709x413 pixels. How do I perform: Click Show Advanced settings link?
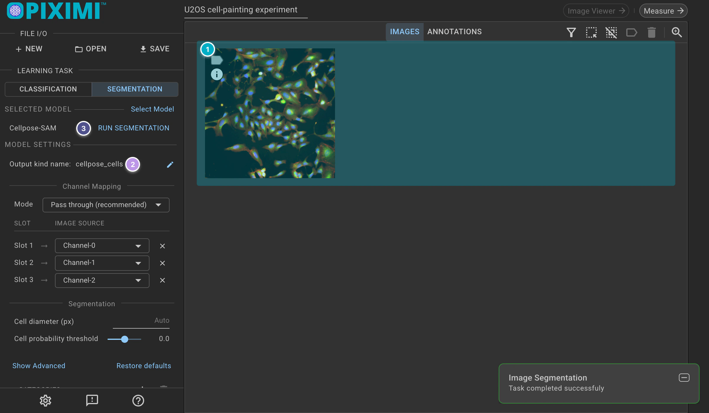click(39, 366)
